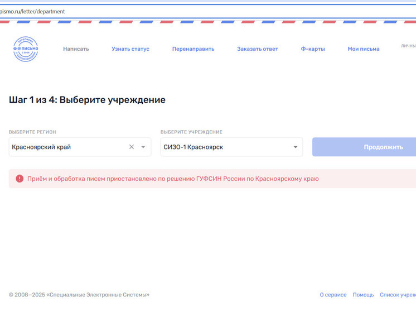Open the Помощь footer link
The image size is (416, 312).
click(363, 295)
